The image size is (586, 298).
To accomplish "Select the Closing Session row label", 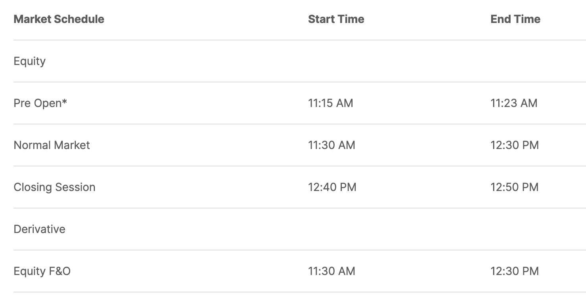I will pos(54,187).
